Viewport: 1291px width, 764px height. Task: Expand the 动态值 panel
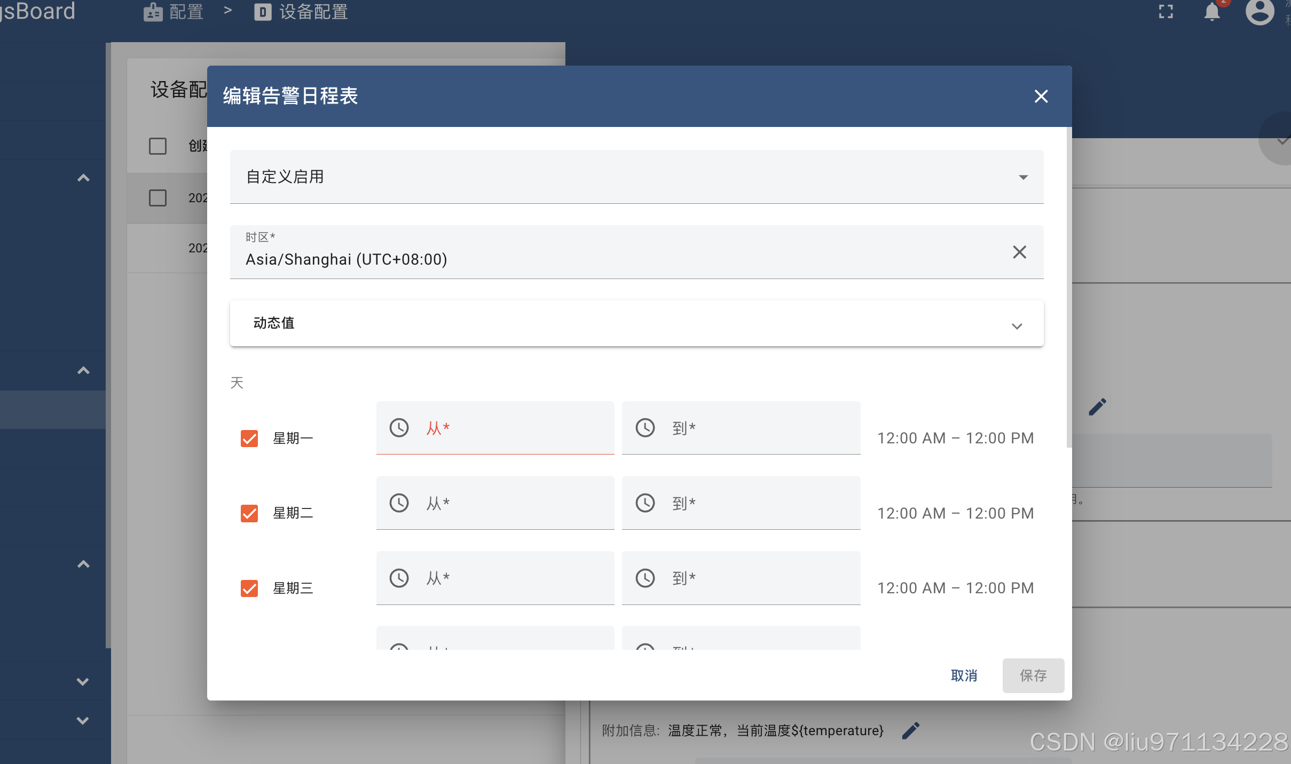(636, 323)
